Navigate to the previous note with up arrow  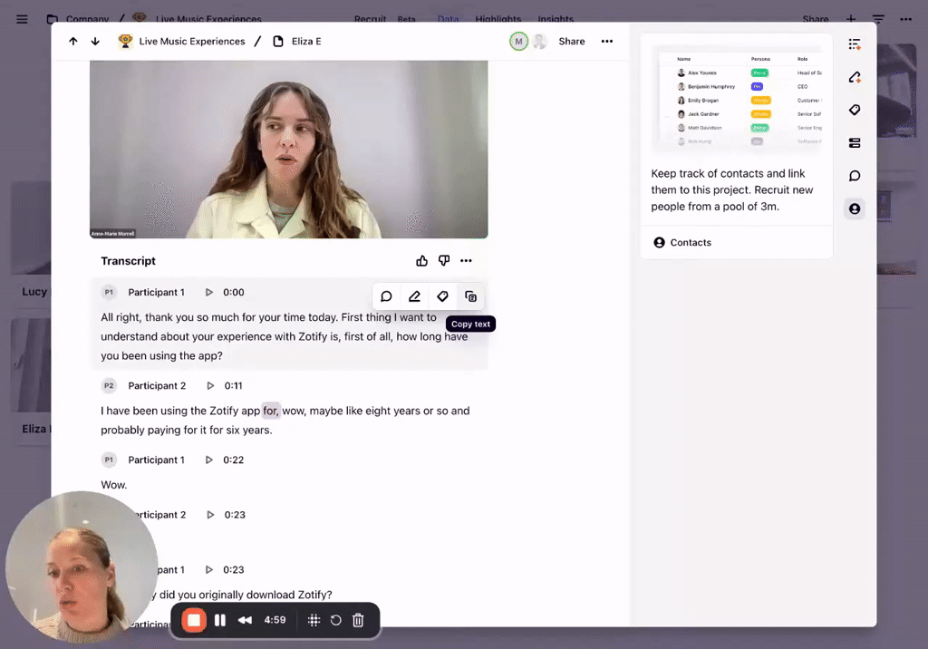[x=73, y=42]
